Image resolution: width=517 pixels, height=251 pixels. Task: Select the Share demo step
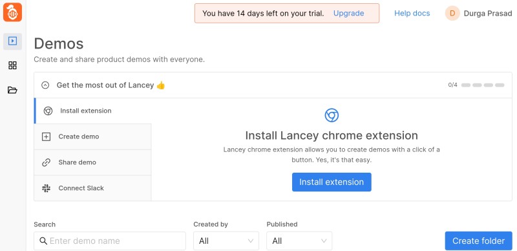pos(93,162)
